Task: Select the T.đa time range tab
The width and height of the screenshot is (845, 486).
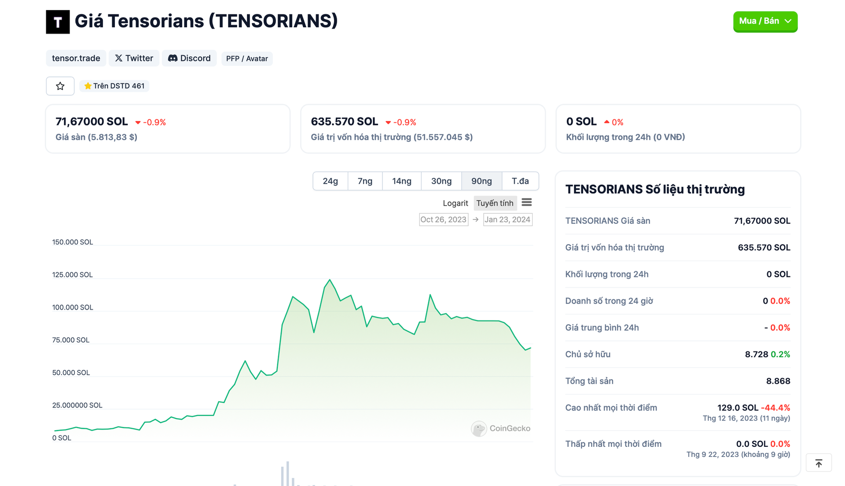Action: (520, 181)
